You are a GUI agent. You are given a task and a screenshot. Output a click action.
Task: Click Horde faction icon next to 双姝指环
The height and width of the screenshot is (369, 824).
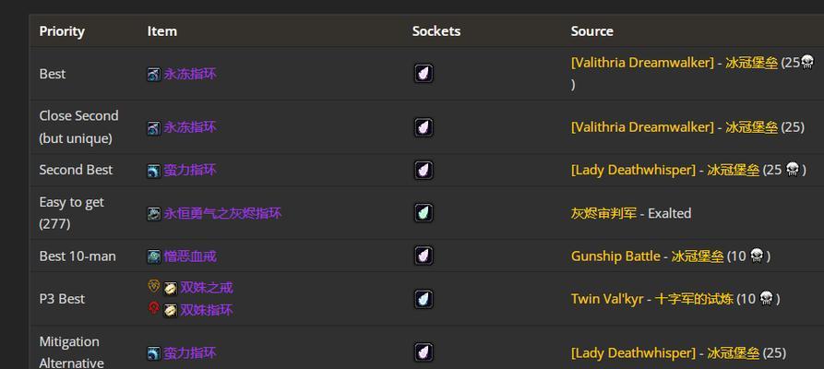[x=153, y=308]
